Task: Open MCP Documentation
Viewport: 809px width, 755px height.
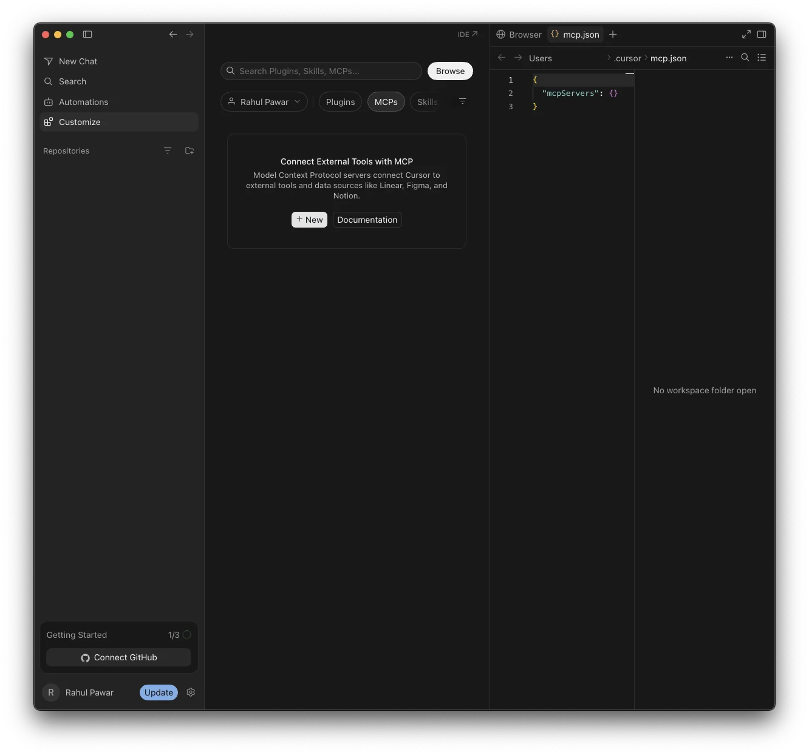Action: pyautogui.click(x=367, y=220)
